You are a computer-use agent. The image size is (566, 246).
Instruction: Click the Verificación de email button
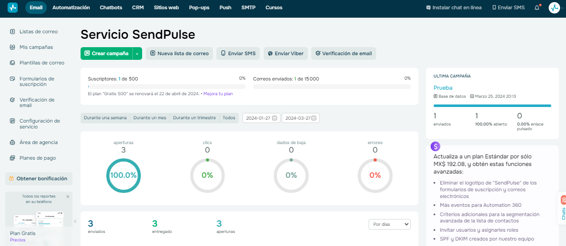coord(344,53)
